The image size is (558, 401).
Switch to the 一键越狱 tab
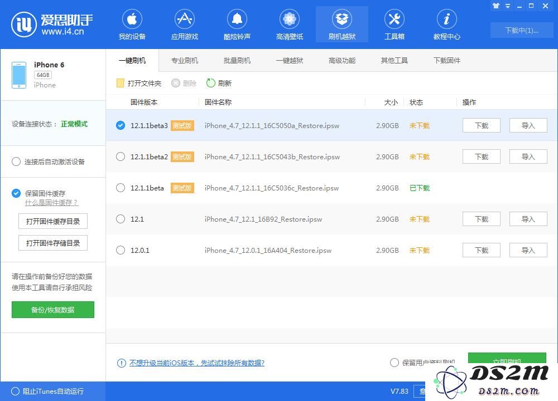pyautogui.click(x=289, y=61)
